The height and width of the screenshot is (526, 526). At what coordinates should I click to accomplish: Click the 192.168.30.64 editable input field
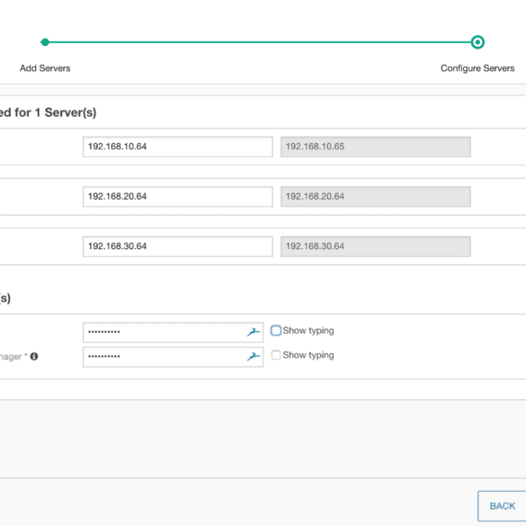(178, 246)
